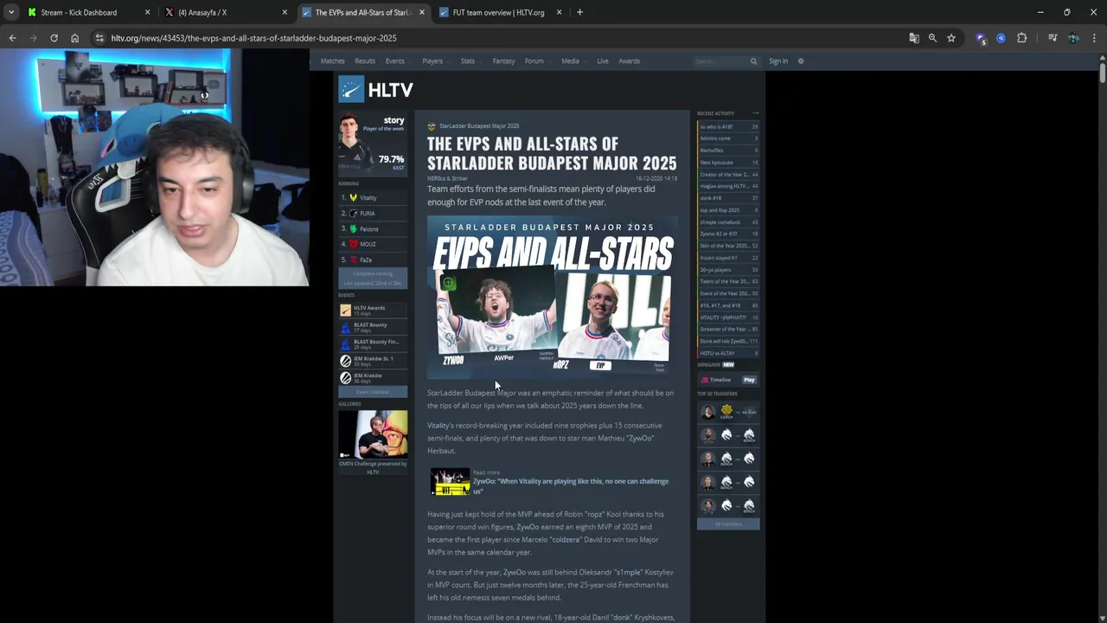Open the IEM Kraków St. 1 event
This screenshot has width=1107, height=623.
373,361
